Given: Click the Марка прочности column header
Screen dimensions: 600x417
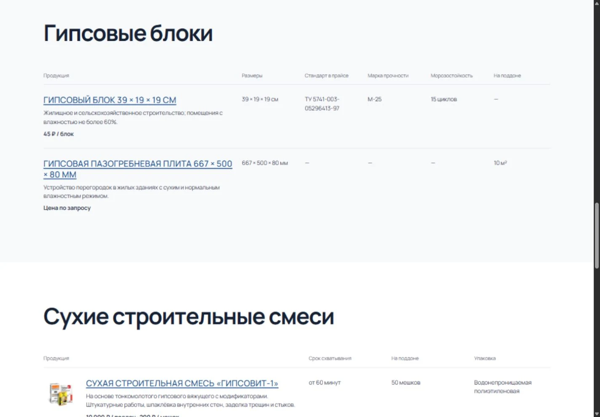Looking at the screenshot, I should (x=388, y=76).
